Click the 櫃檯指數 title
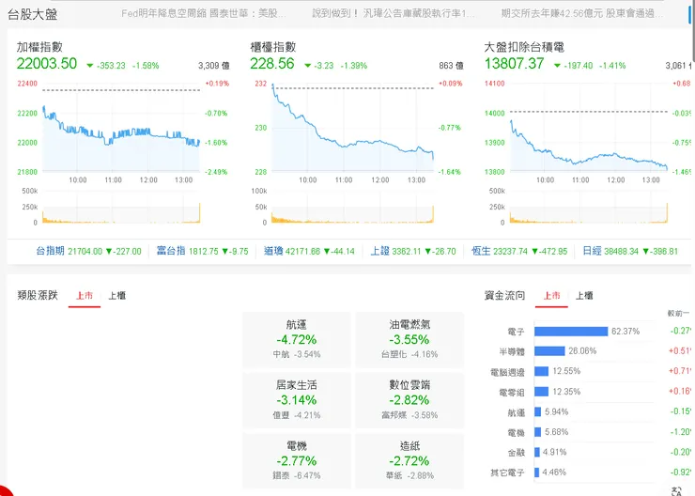 (x=273, y=47)
